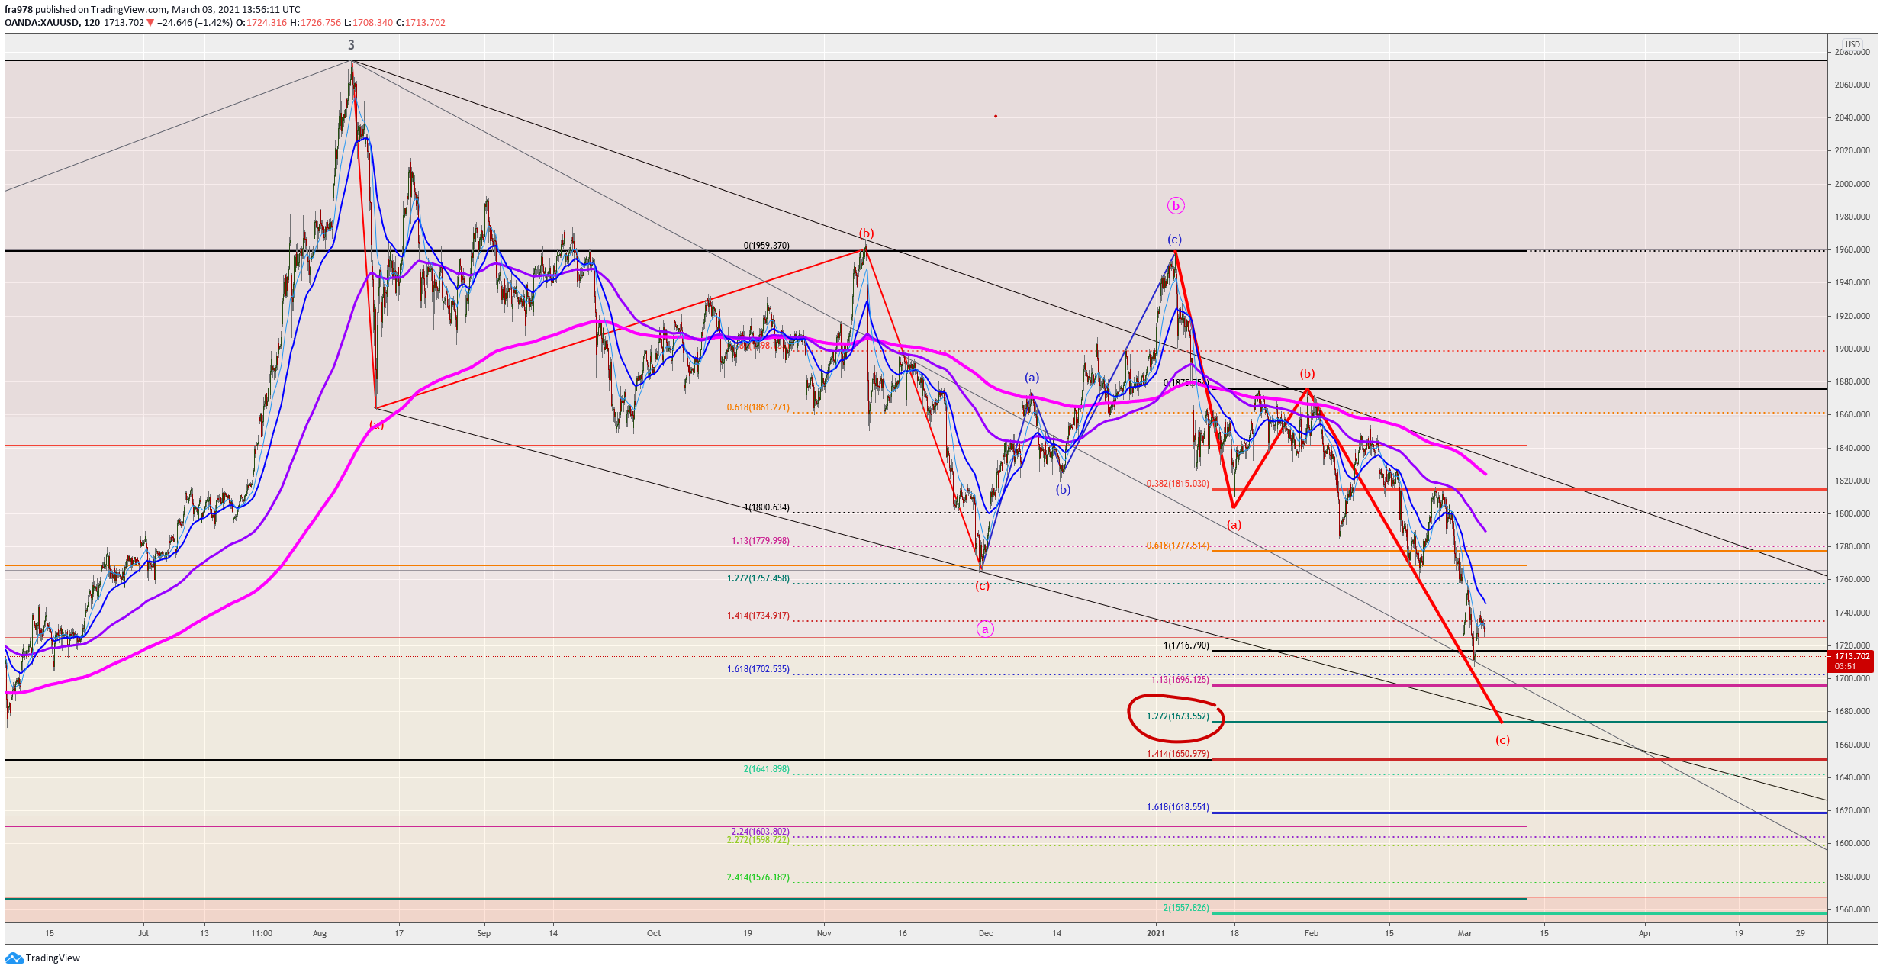Screen dimensions: 1883x972
Task: Select the Fibonacci label 2(1557.826)
Action: pyautogui.click(x=1186, y=908)
